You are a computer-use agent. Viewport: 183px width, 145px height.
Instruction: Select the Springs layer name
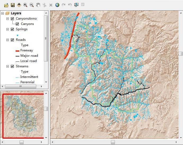coord(22,29)
